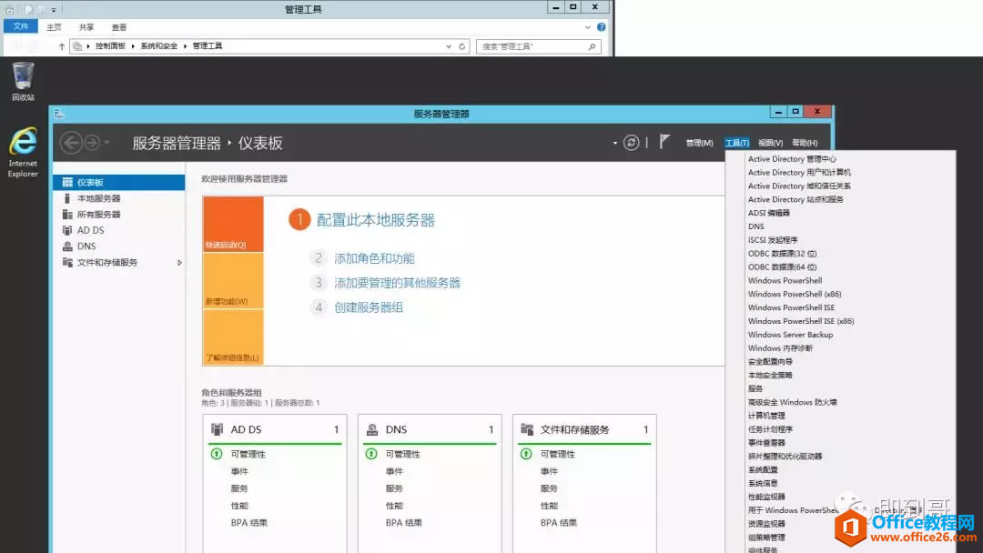Screen dimensions: 983x553
Task: Launch Internet Explorer from desktop
Action: (23, 152)
